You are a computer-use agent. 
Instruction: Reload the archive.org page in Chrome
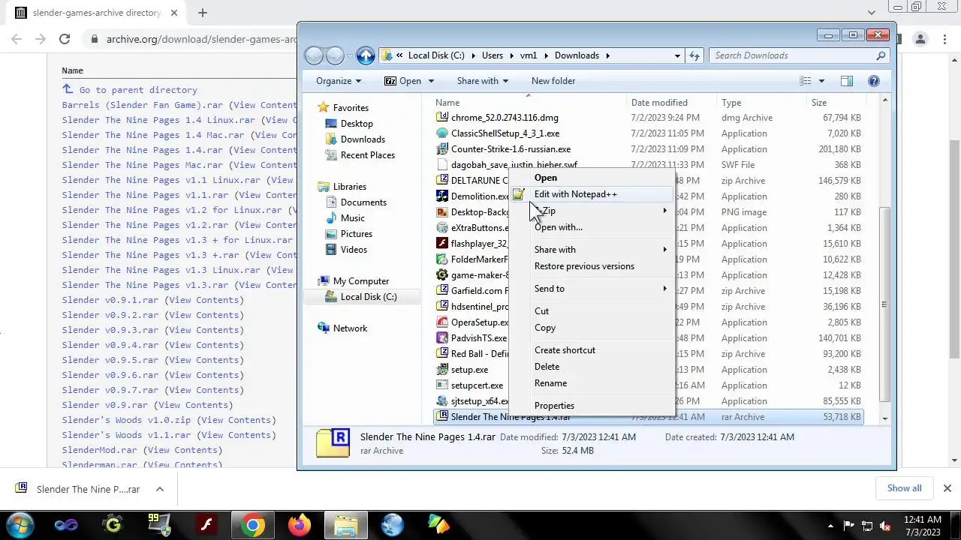[65, 39]
